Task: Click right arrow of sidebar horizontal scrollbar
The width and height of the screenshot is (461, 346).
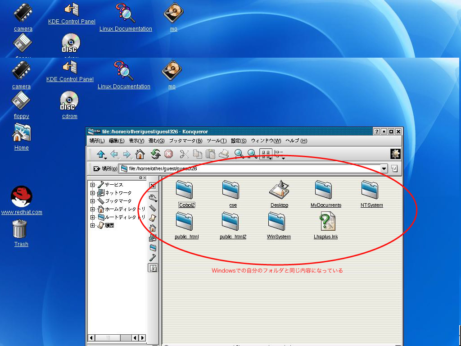Action: pos(142,338)
